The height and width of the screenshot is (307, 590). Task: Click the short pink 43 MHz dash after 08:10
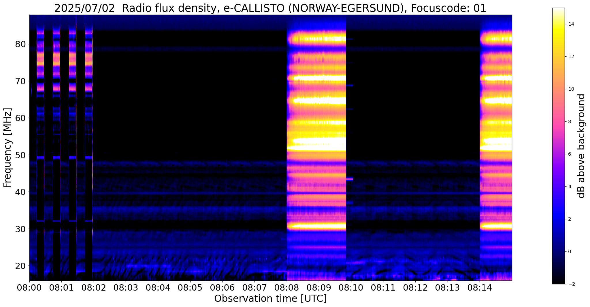(350, 179)
